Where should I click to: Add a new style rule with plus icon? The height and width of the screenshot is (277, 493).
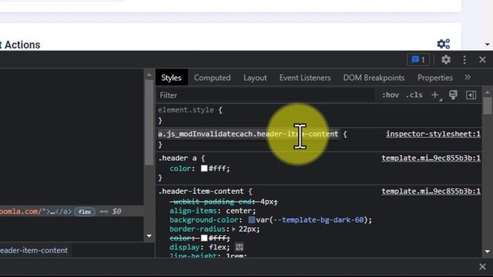point(435,95)
